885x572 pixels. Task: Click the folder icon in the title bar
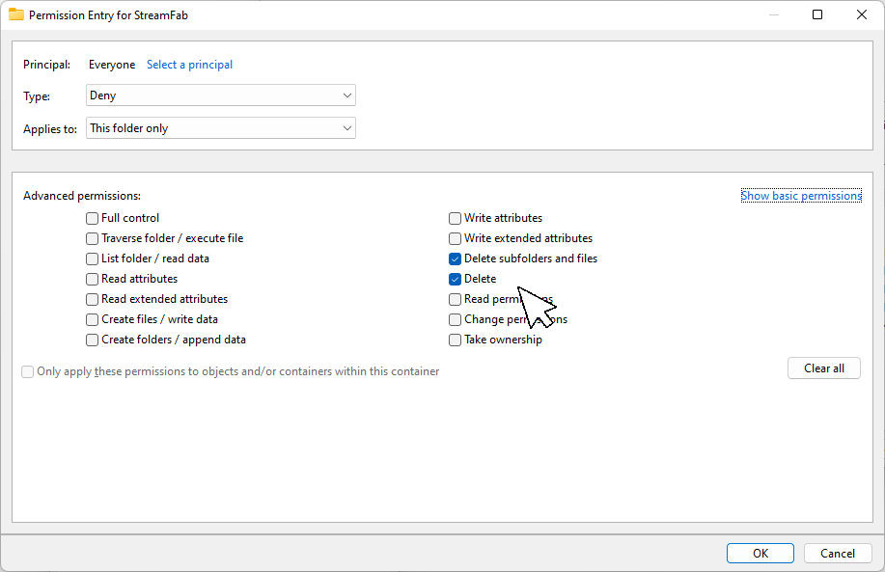pos(16,14)
